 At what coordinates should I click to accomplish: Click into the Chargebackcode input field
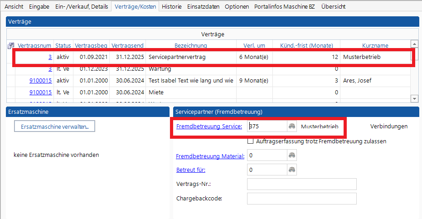[x=301, y=199]
